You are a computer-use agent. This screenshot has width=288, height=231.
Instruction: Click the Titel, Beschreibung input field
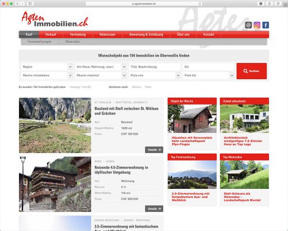(155, 67)
